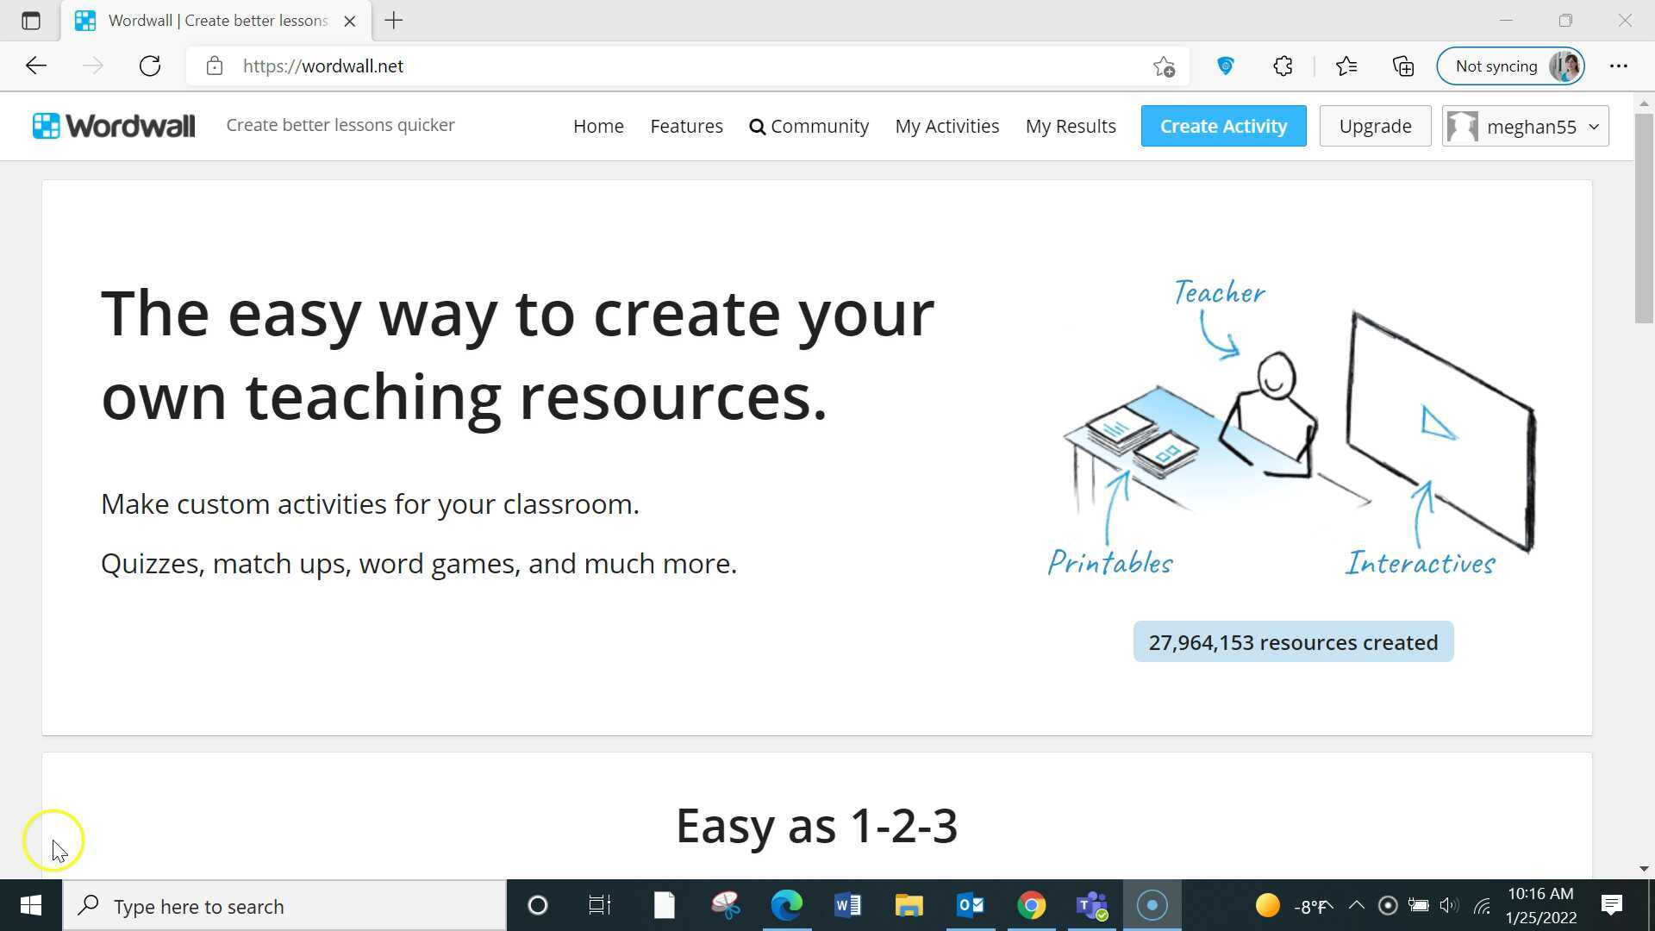Click the browser refresh icon
The image size is (1655, 931).
pos(150,66)
